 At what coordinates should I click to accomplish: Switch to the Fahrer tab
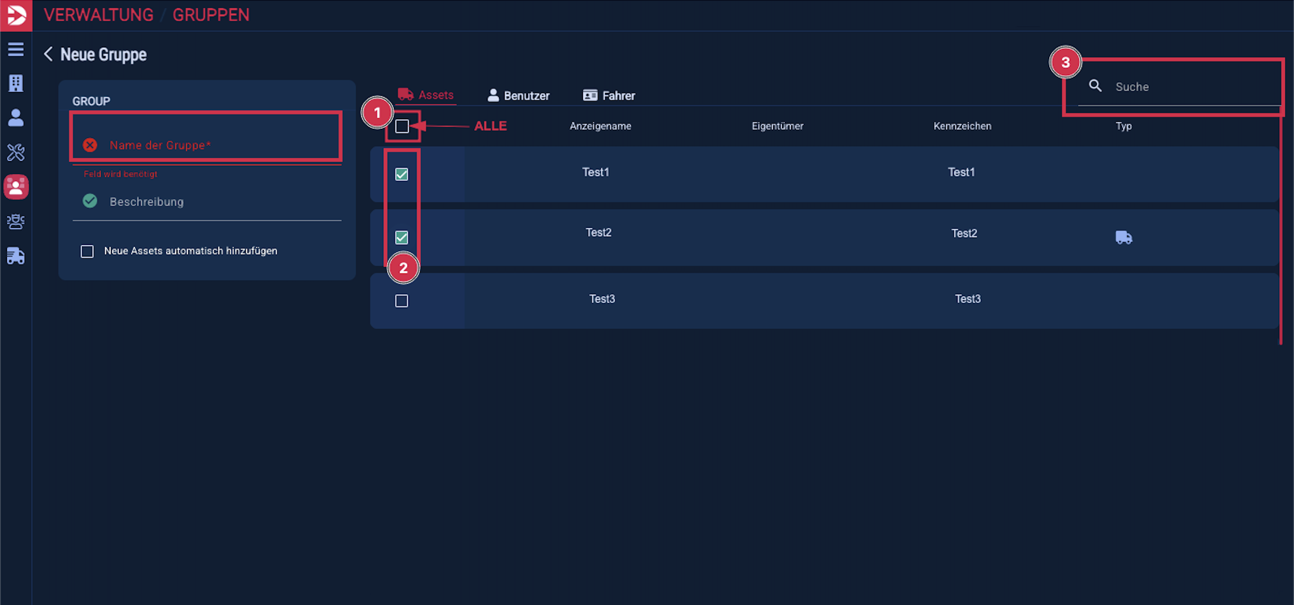pos(609,95)
